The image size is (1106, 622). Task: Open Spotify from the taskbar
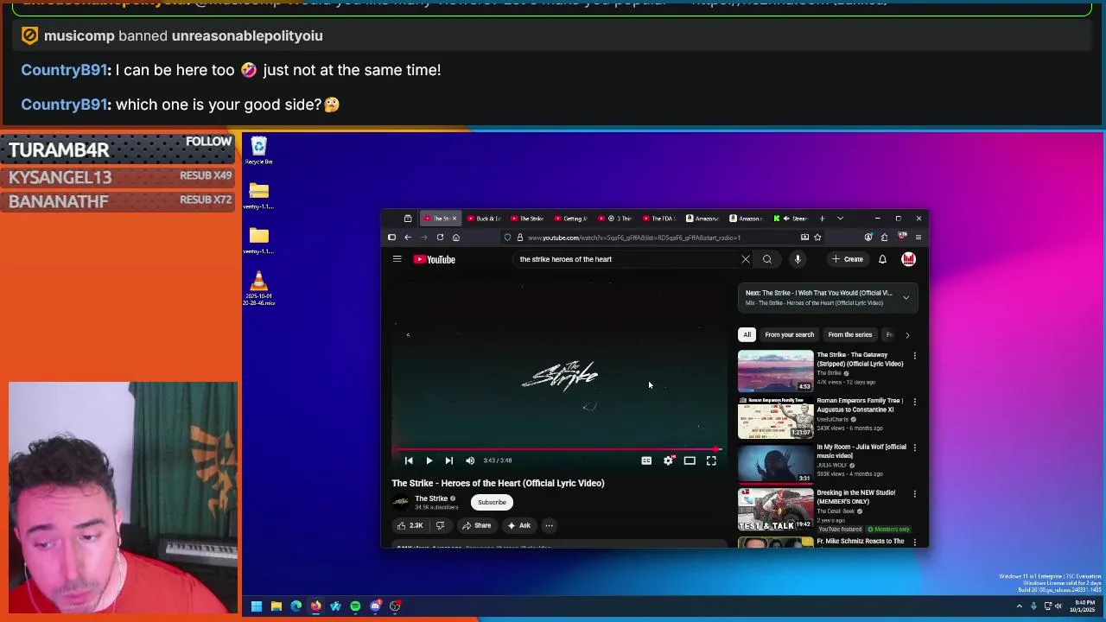(355, 606)
